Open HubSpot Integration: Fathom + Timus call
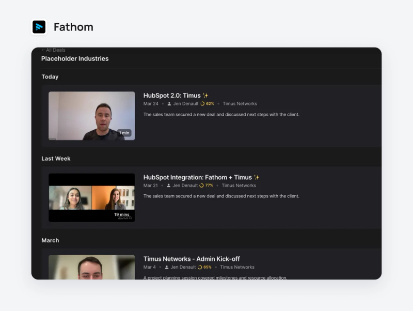 [x=198, y=177]
